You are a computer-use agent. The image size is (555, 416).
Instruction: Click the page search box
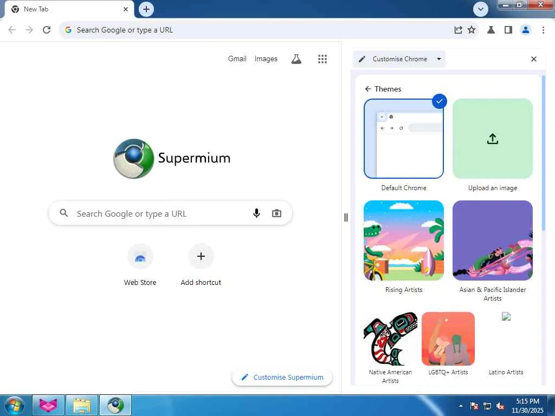coord(170,213)
